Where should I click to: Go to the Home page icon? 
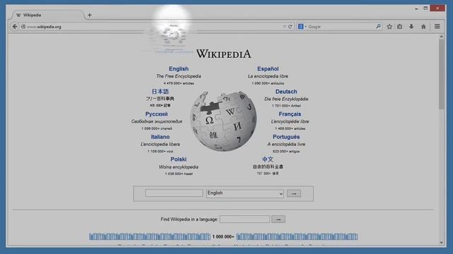tap(423, 27)
